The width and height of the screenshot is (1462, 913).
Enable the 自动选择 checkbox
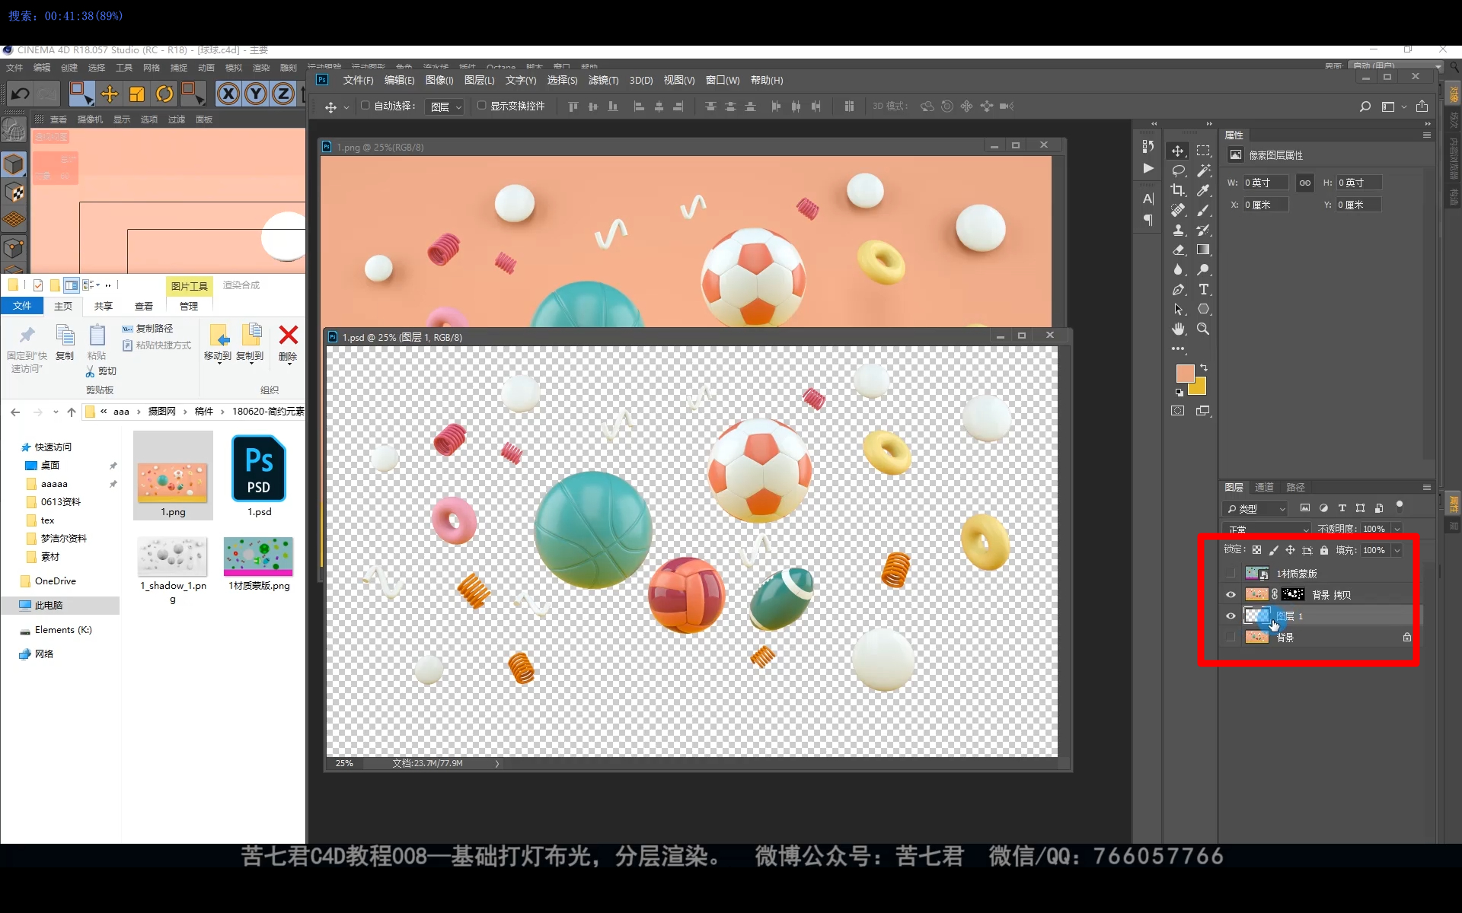(365, 106)
